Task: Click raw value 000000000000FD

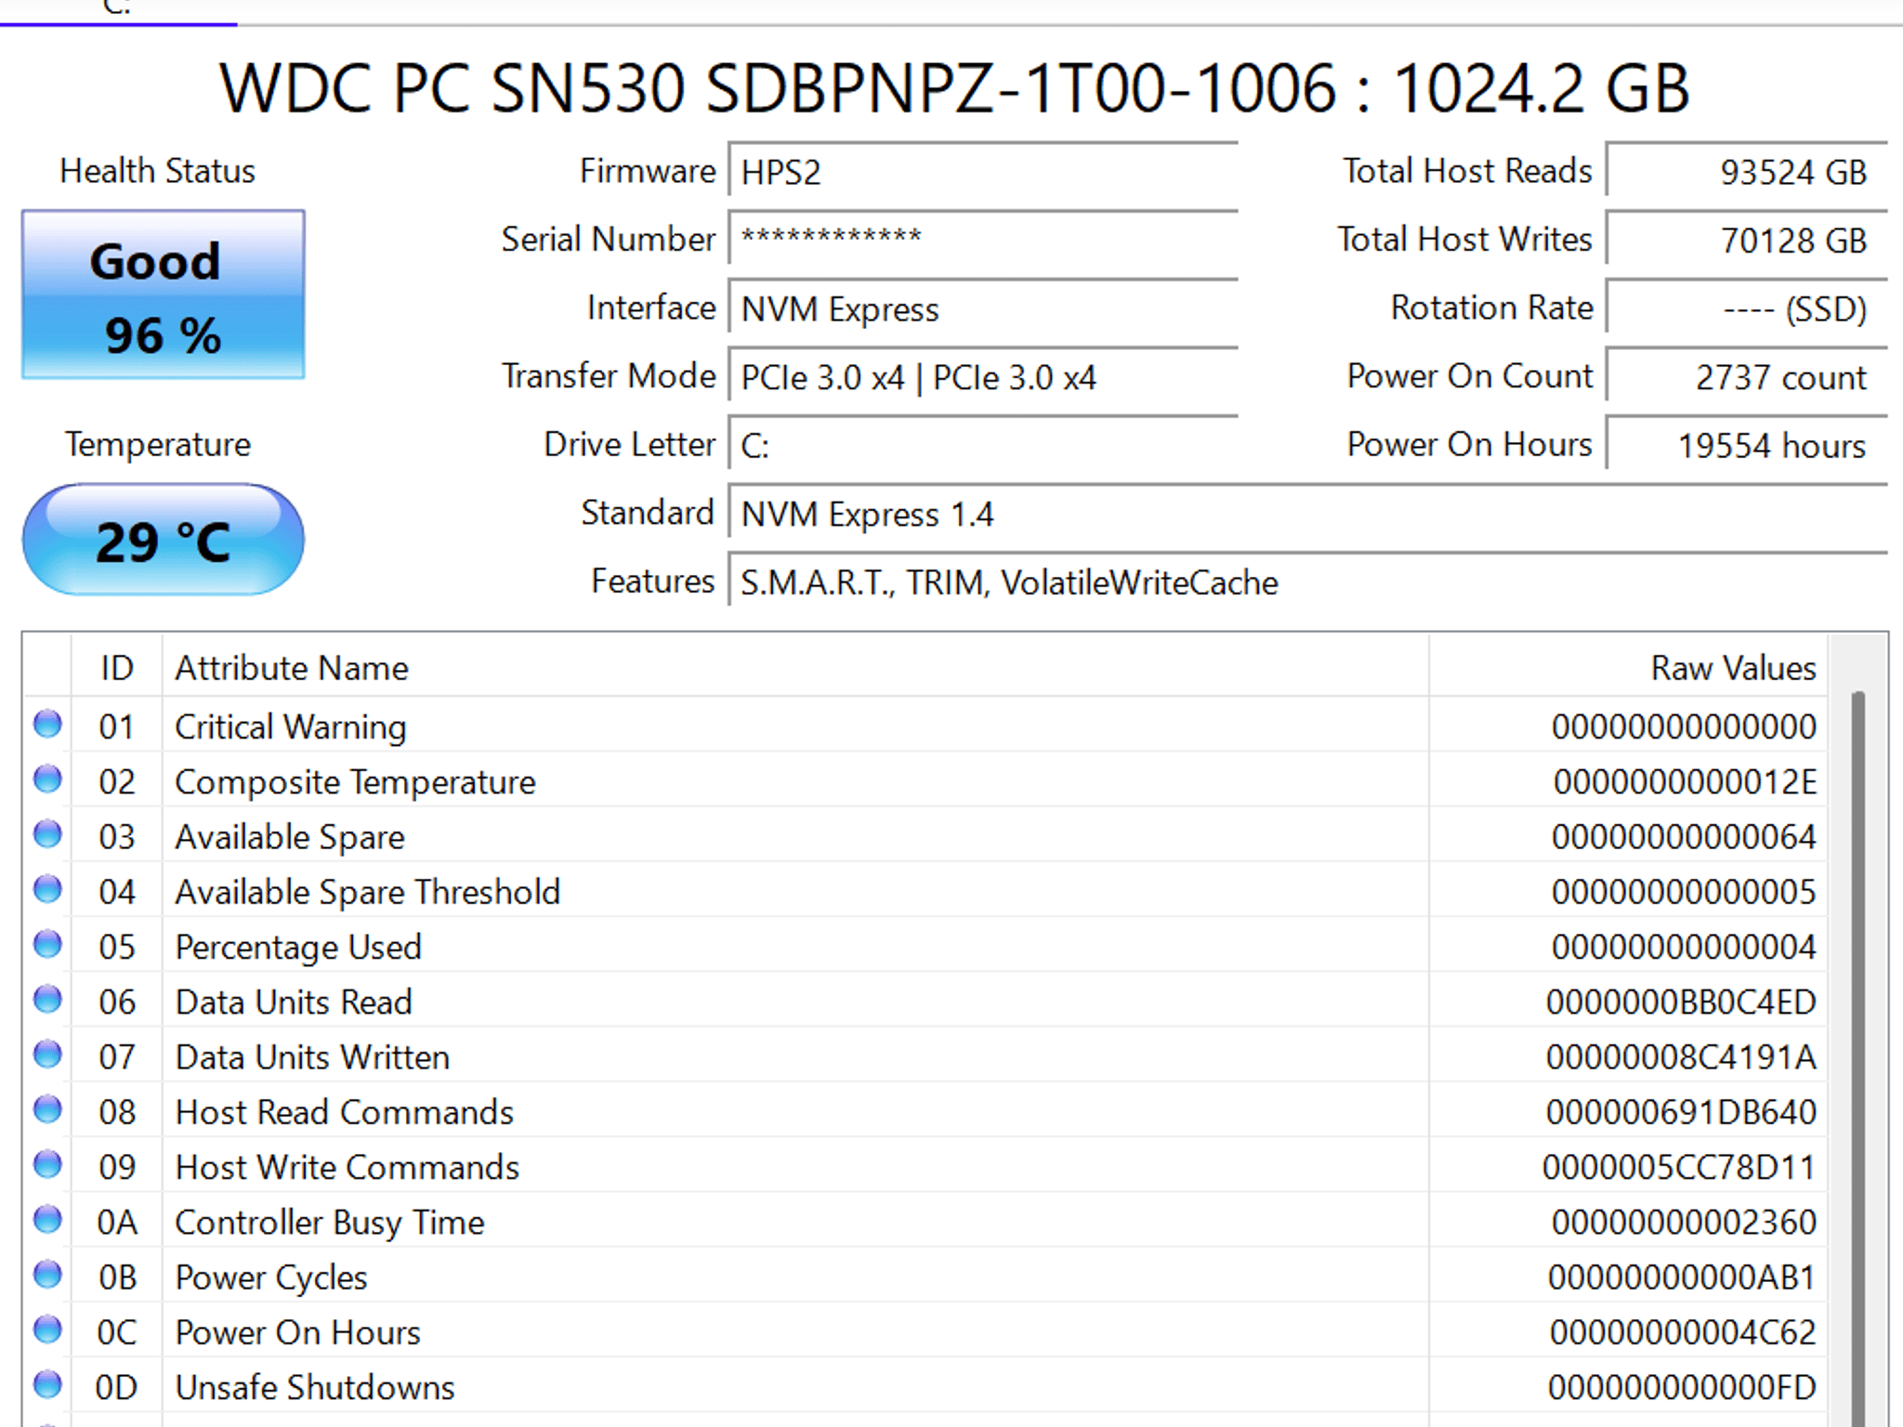Action: (1682, 1387)
